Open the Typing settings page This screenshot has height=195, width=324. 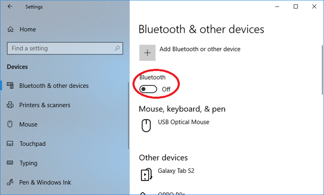click(29, 163)
